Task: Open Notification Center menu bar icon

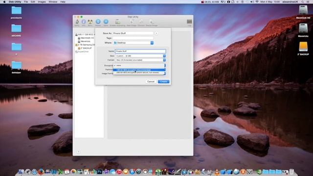Action: [x=308, y=2]
